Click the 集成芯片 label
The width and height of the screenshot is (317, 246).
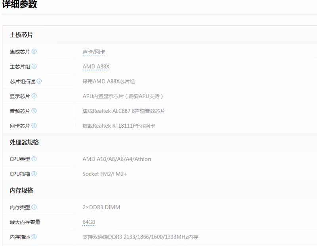(20, 52)
